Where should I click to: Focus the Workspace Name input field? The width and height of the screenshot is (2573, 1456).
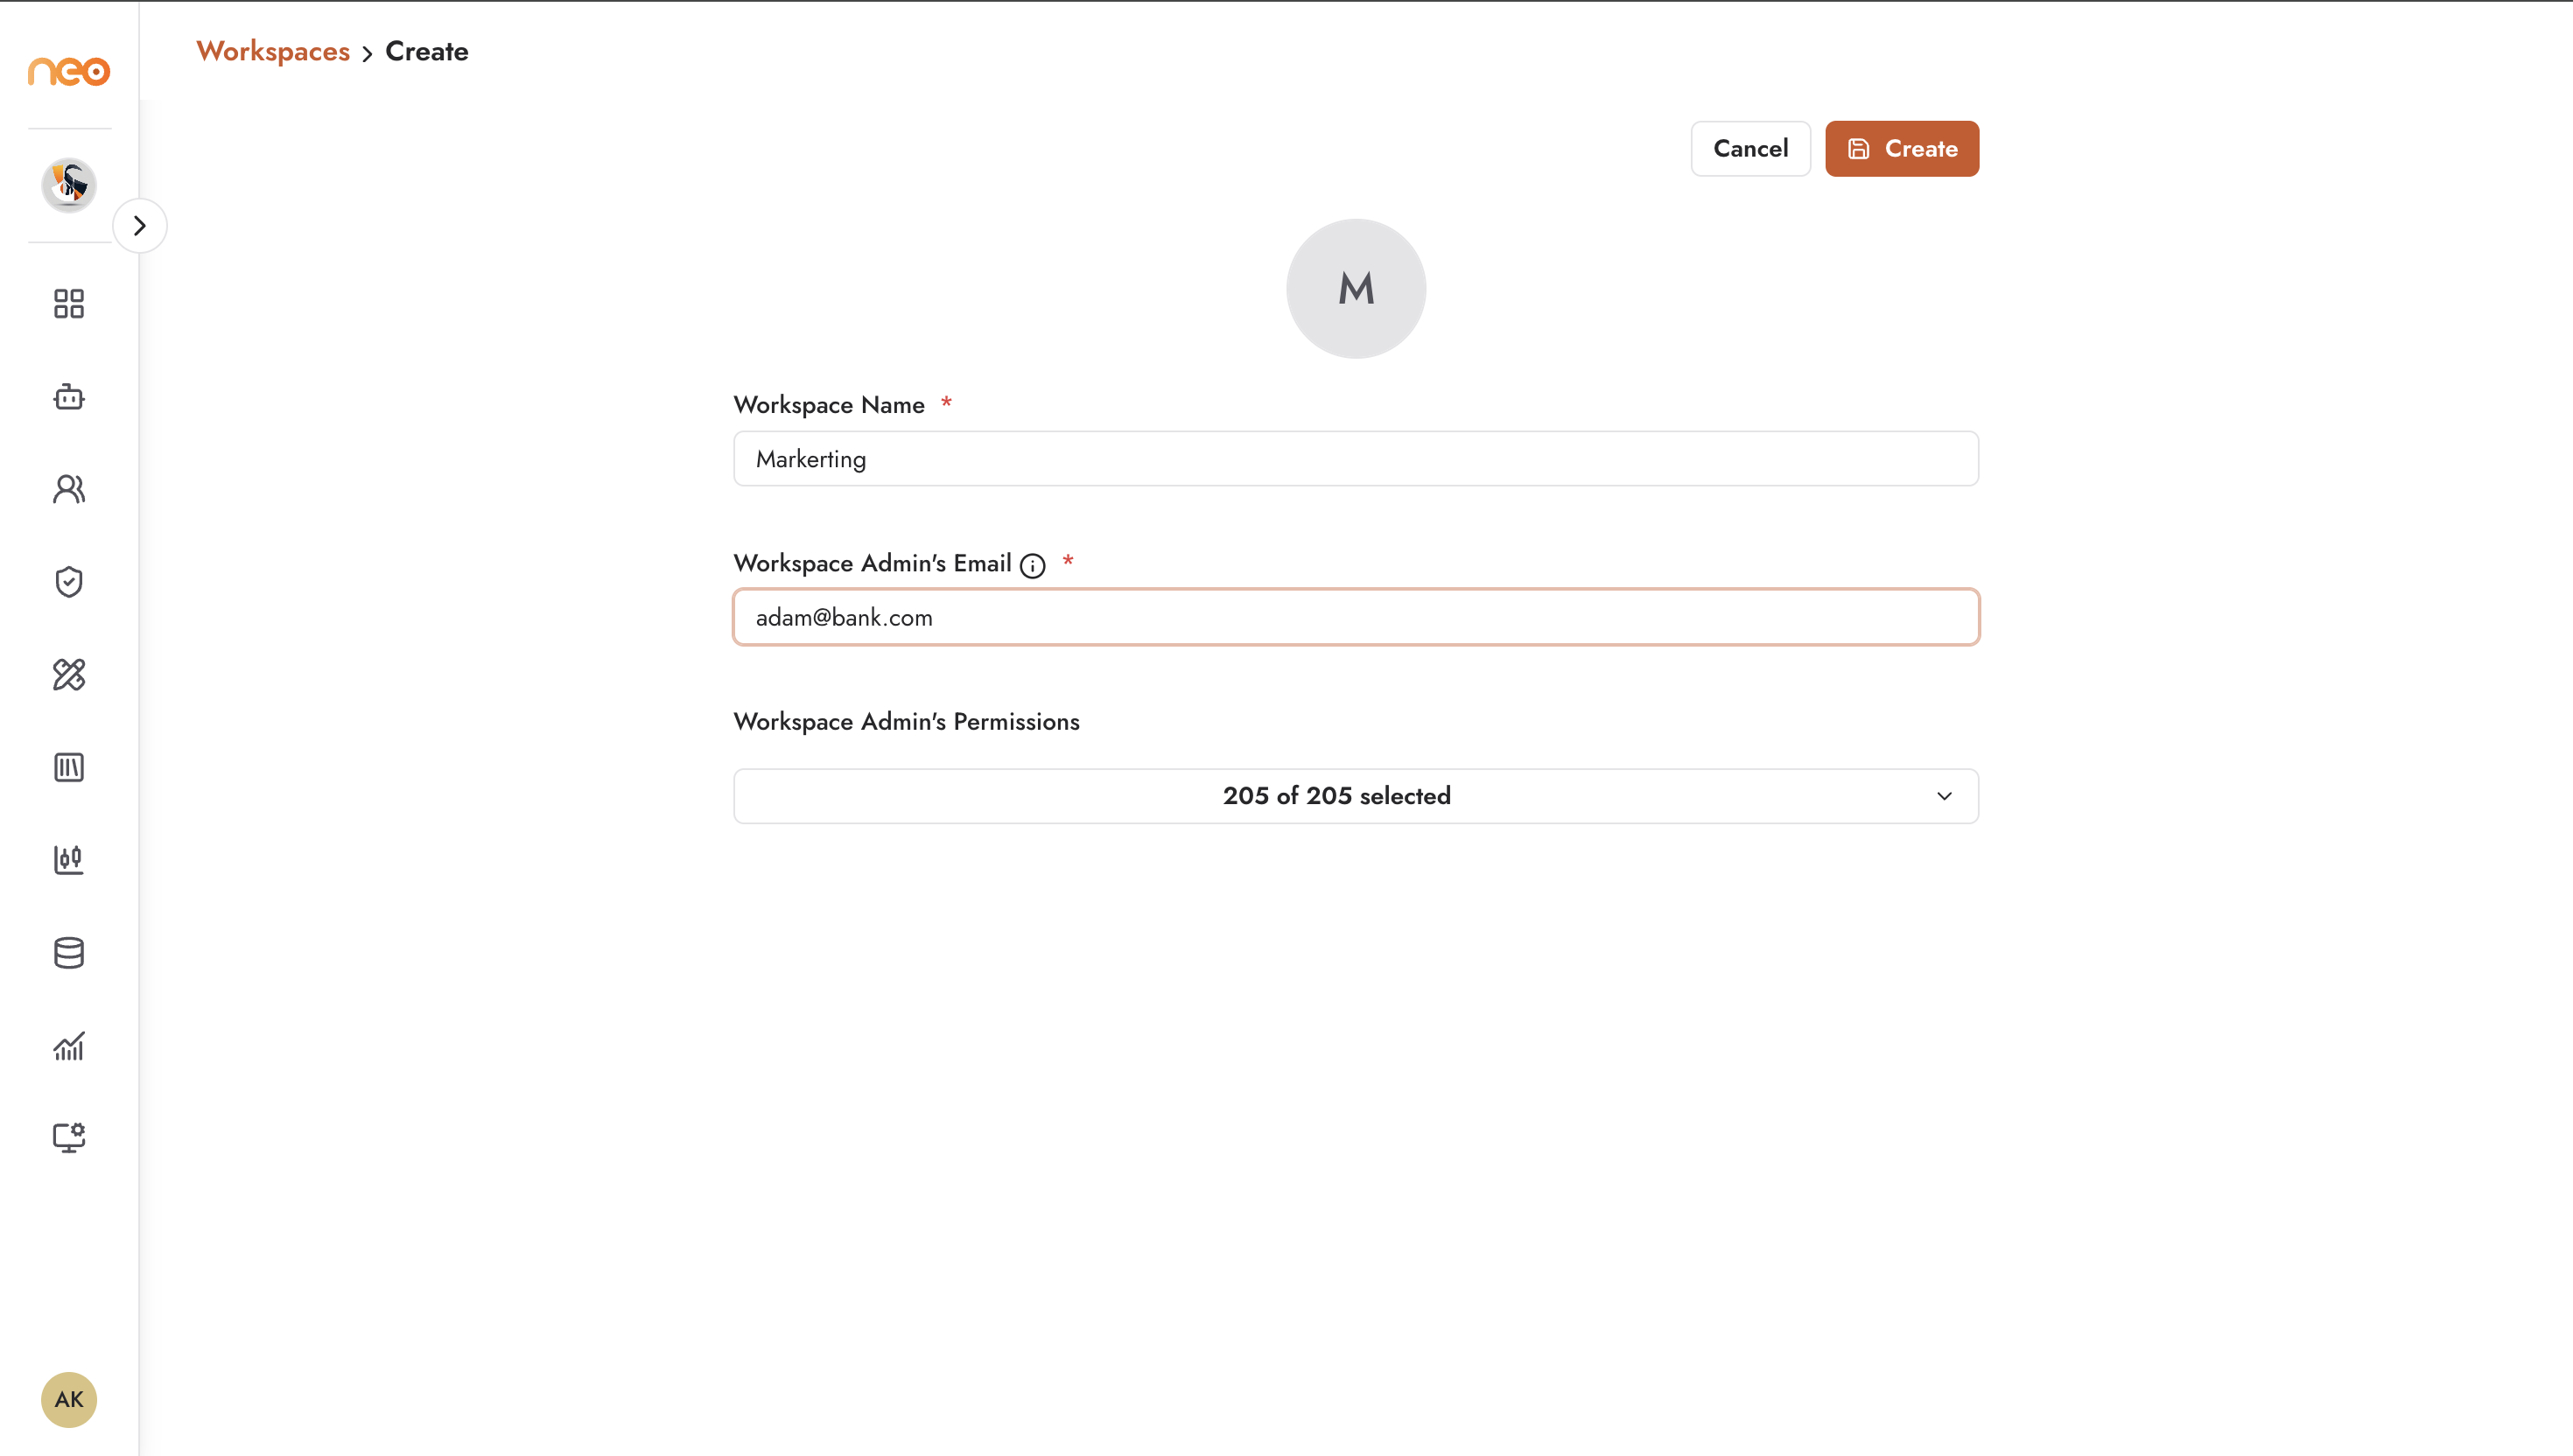coord(1356,459)
